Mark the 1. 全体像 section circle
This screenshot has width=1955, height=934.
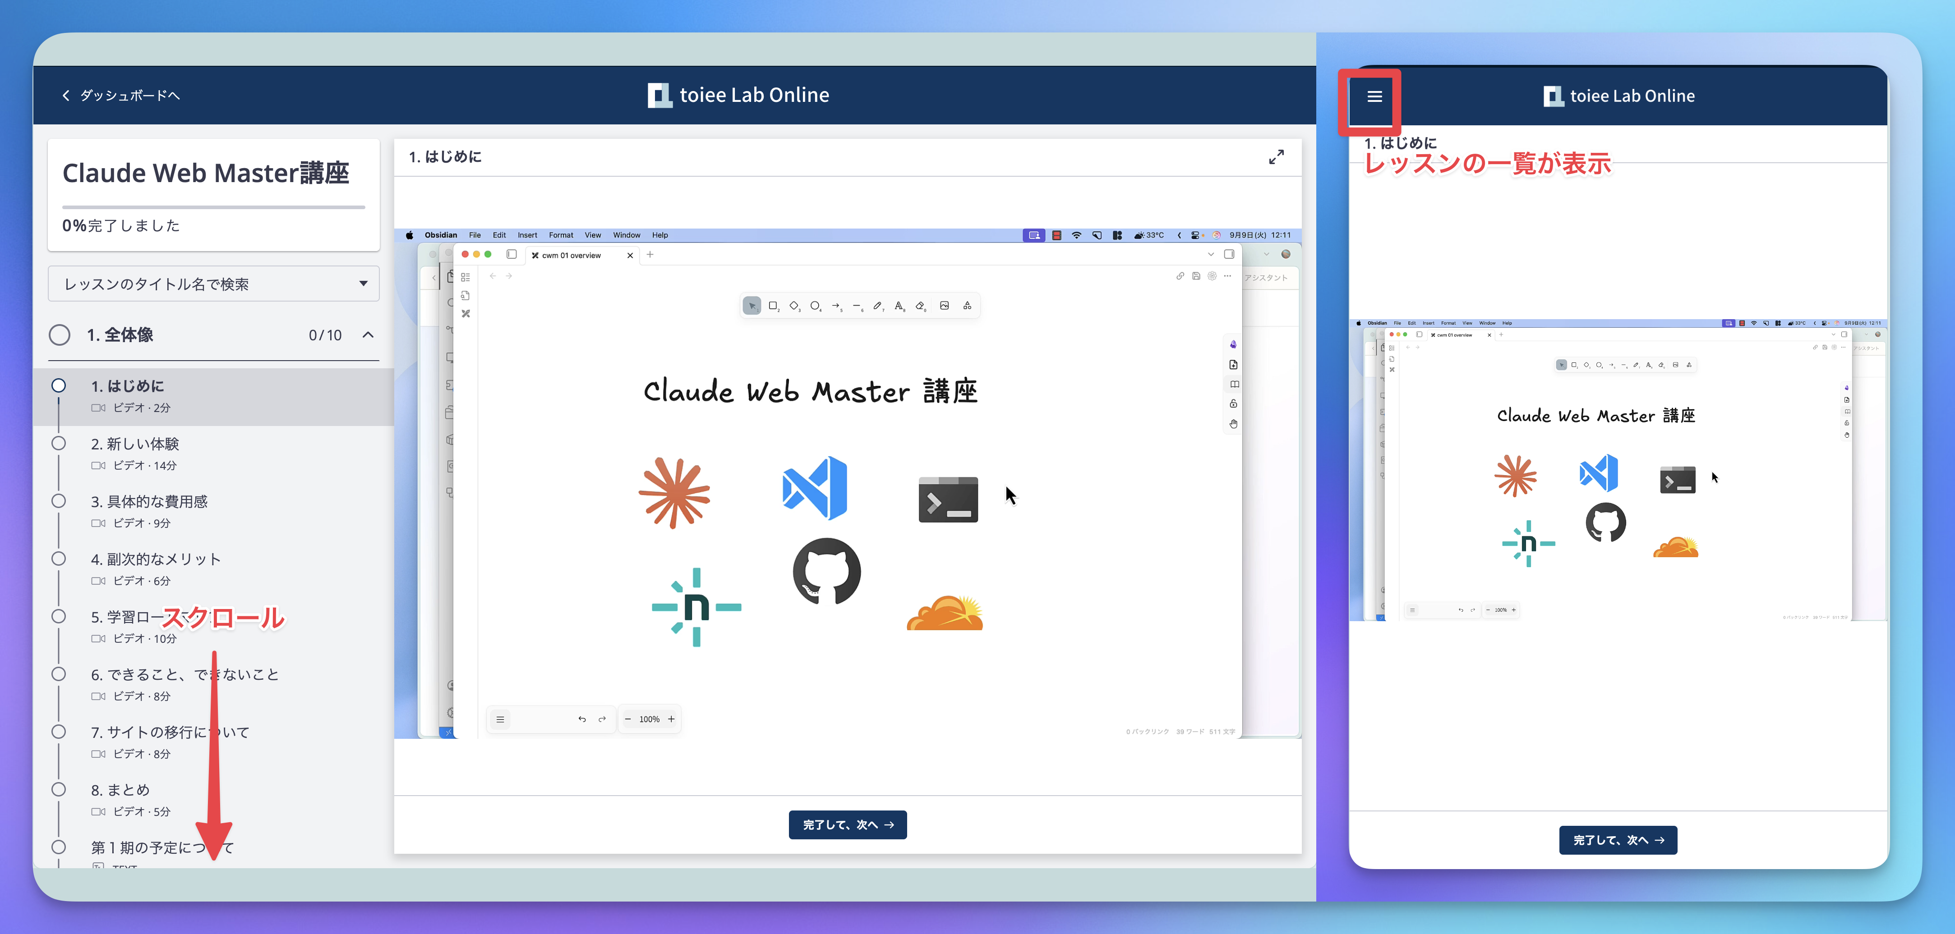59,335
